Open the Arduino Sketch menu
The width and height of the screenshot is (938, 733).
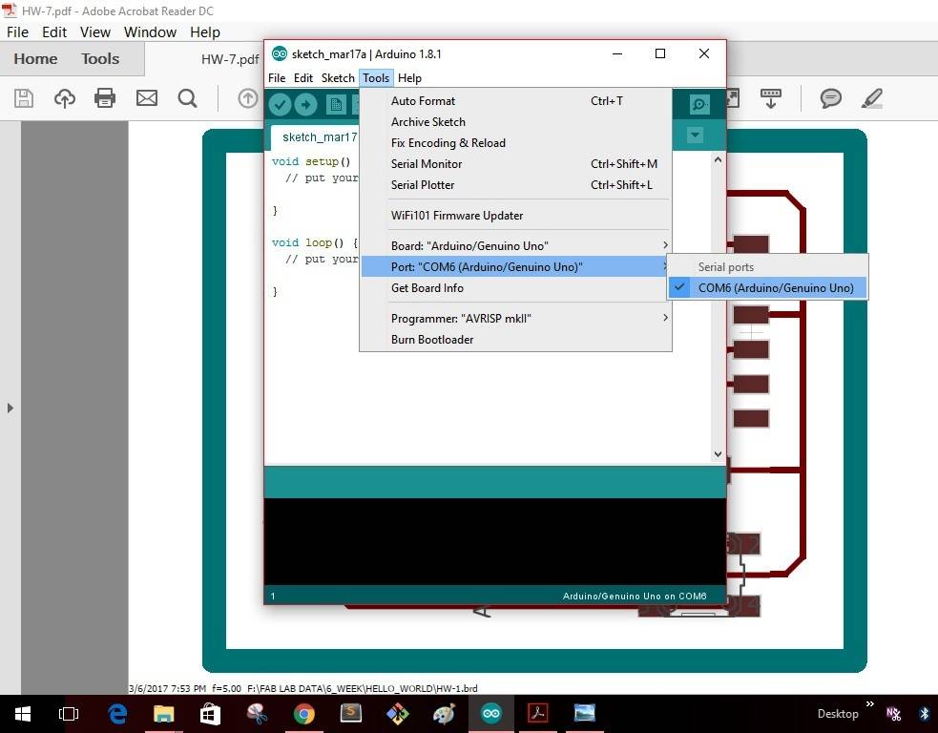coord(338,78)
